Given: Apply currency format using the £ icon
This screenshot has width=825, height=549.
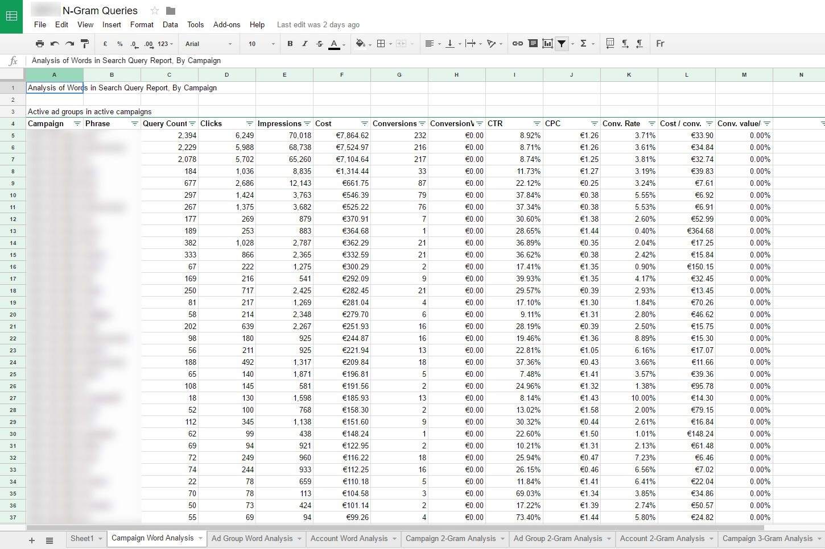Looking at the screenshot, I should [105, 44].
